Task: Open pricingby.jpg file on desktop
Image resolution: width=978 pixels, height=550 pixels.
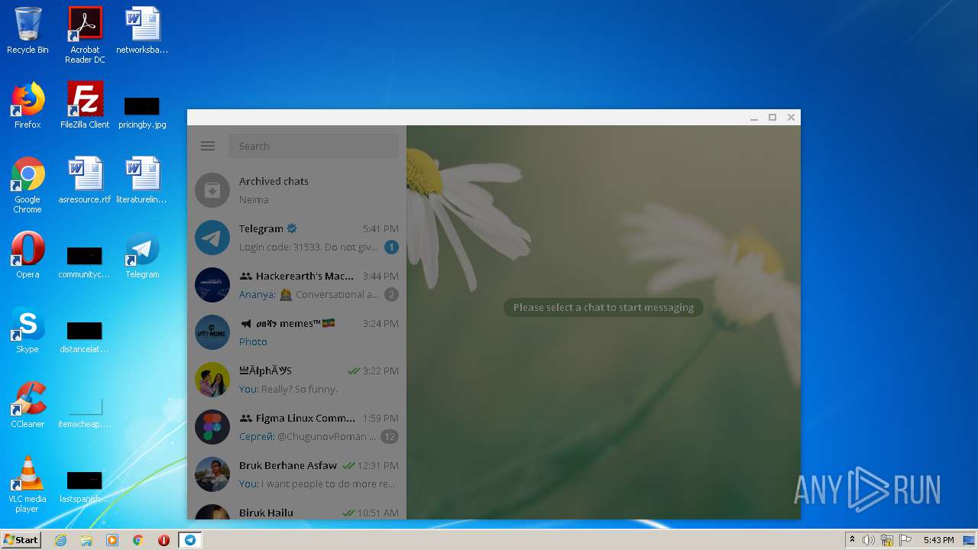Action: (142, 112)
